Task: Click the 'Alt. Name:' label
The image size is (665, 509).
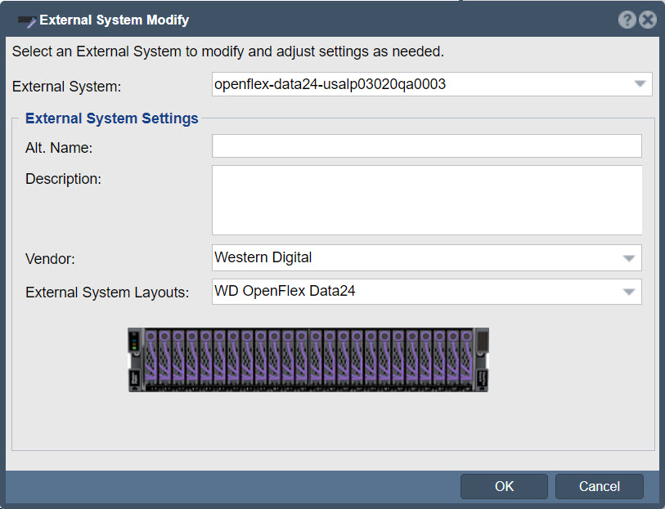Action: click(59, 148)
